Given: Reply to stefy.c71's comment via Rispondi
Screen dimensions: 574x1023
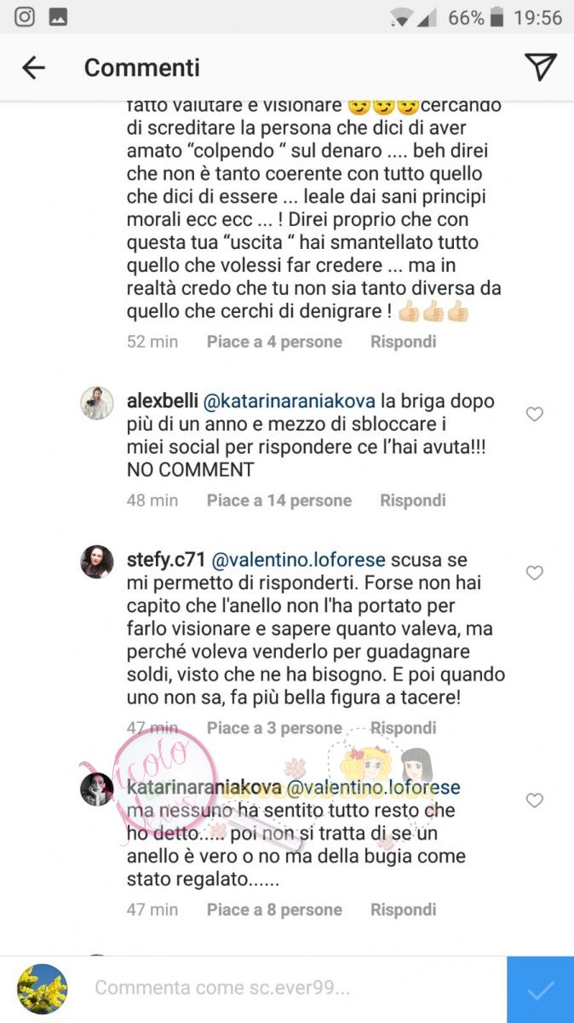Looking at the screenshot, I should coord(404,728).
